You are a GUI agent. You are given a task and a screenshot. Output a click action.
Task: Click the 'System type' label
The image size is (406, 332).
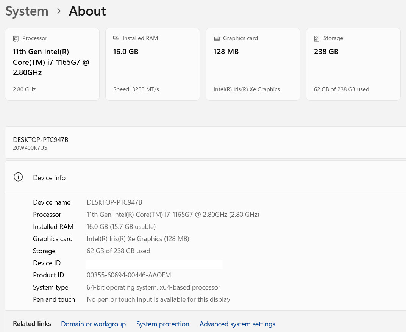(x=50, y=287)
